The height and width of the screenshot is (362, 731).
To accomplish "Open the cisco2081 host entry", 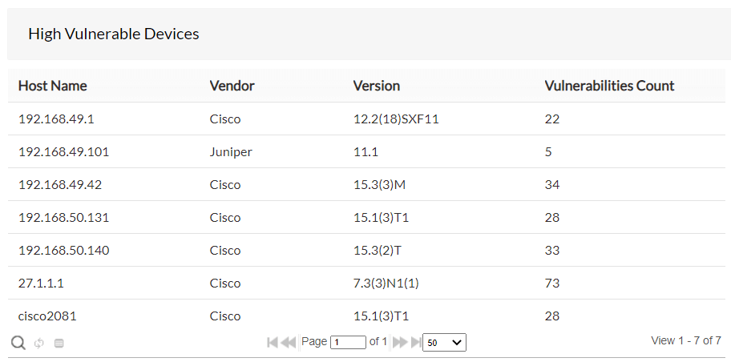I will [47, 316].
